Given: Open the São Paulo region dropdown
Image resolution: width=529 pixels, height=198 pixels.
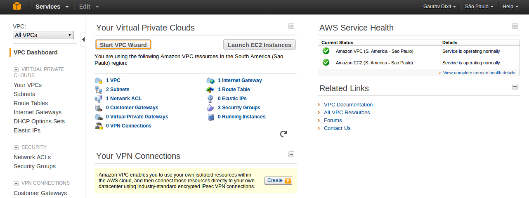Looking at the screenshot, I should [479, 6].
